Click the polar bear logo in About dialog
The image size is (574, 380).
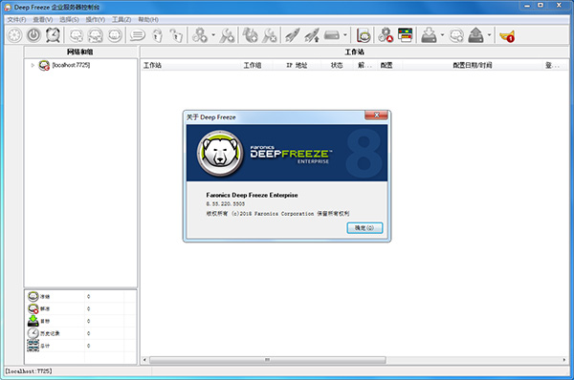[x=220, y=154]
